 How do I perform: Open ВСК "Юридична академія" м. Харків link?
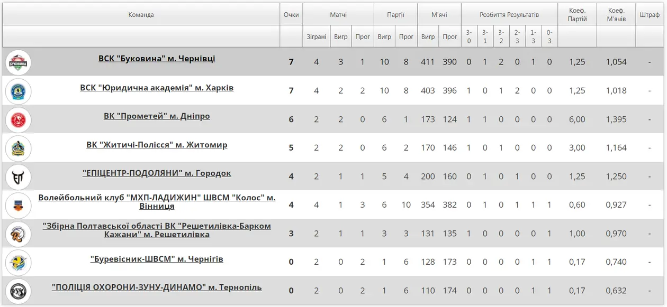click(x=157, y=88)
